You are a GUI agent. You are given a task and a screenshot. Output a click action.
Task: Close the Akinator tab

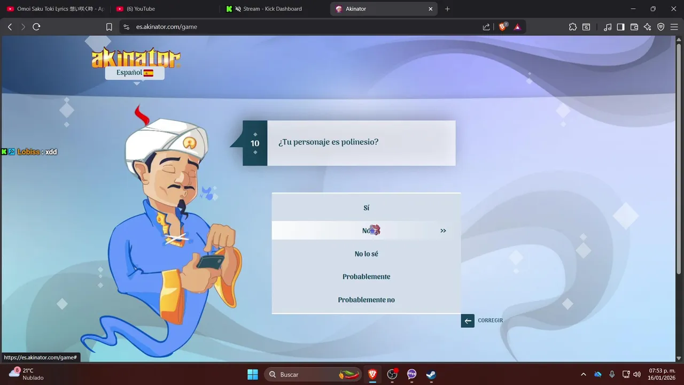(x=431, y=9)
